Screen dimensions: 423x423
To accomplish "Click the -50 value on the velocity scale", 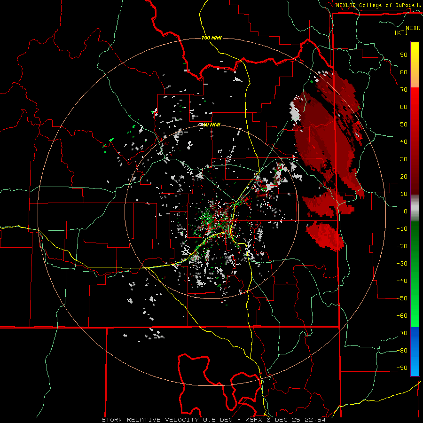I will 402,298.
